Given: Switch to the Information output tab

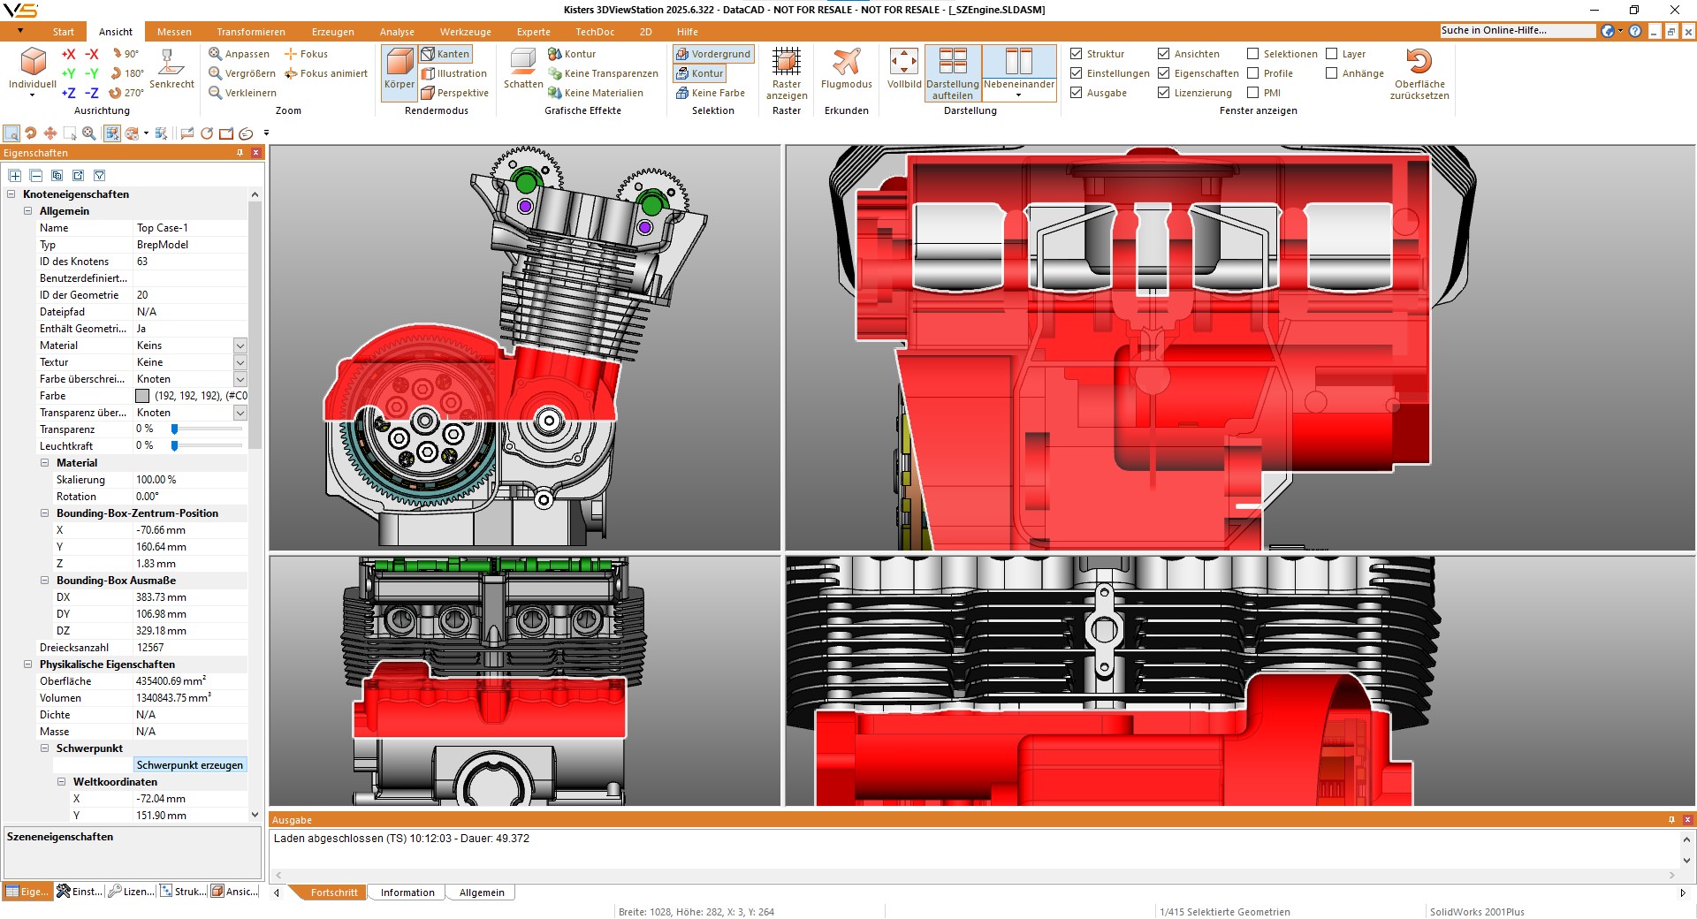Looking at the screenshot, I should tap(407, 892).
